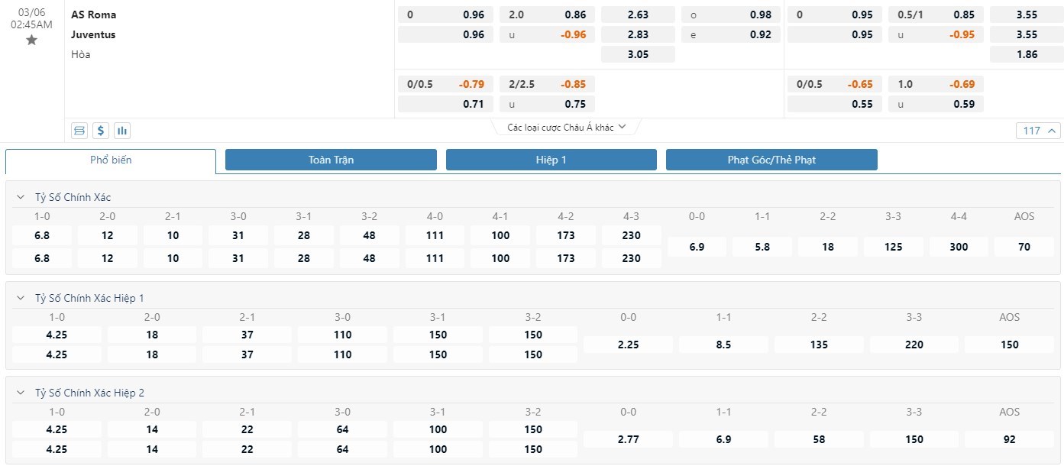Viewport: 1064px width, 466px height.
Task: Pick the 3.05 draw odds in full-match 1X2
Action: (638, 54)
